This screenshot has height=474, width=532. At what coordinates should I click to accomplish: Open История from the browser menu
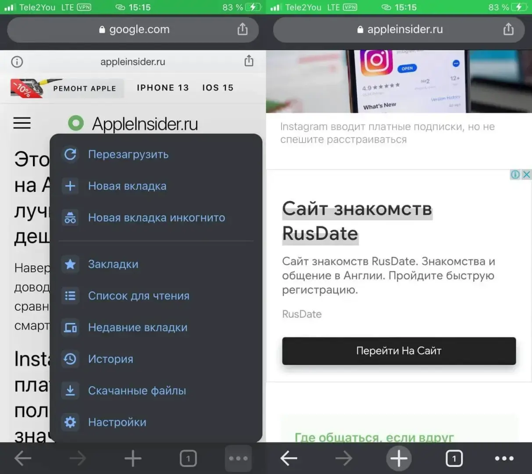pos(110,359)
